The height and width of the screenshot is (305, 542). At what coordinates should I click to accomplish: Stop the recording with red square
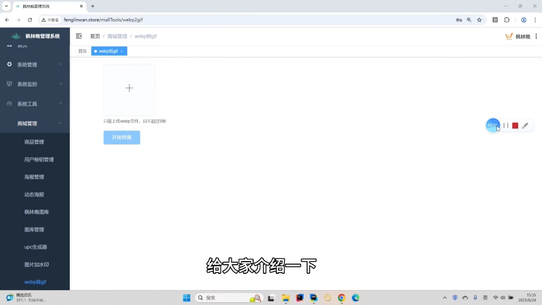[x=515, y=125]
